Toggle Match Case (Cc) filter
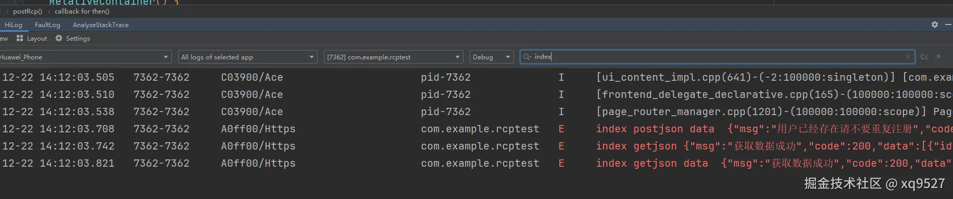Viewport: 953px width, 199px height. pyautogui.click(x=924, y=57)
